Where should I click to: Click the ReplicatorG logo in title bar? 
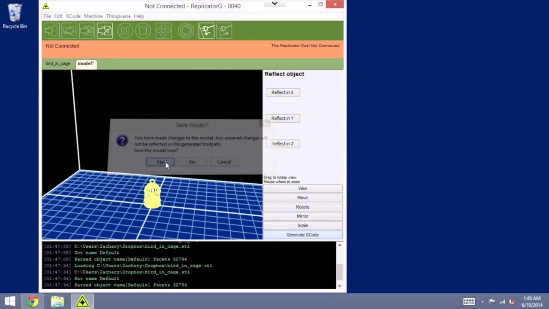point(46,6)
